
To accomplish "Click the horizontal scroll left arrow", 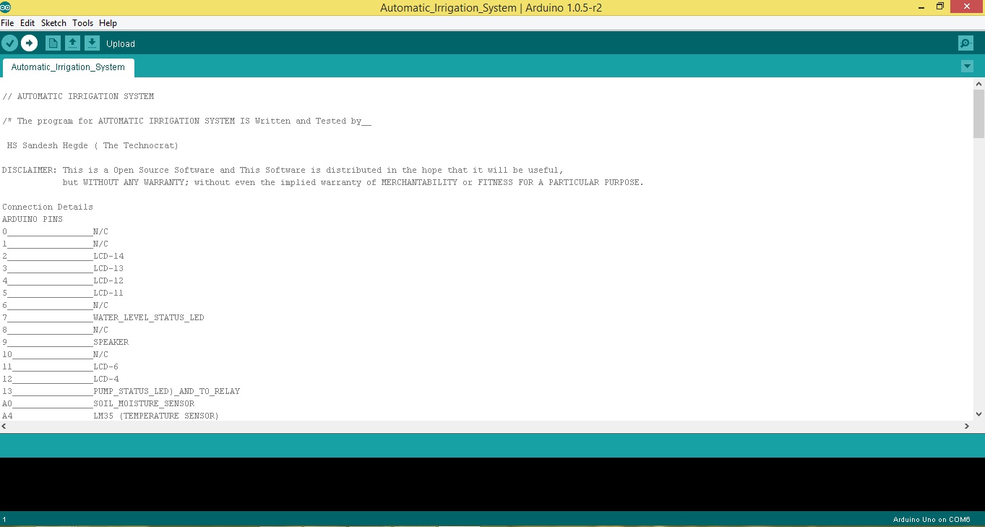I will (x=5, y=427).
